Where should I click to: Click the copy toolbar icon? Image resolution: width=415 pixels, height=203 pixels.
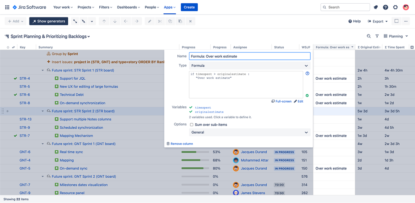coord(170,22)
